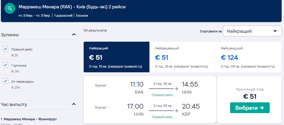Uncheck the Прямий рейс checkbox

pyautogui.click(x=5, y=49)
